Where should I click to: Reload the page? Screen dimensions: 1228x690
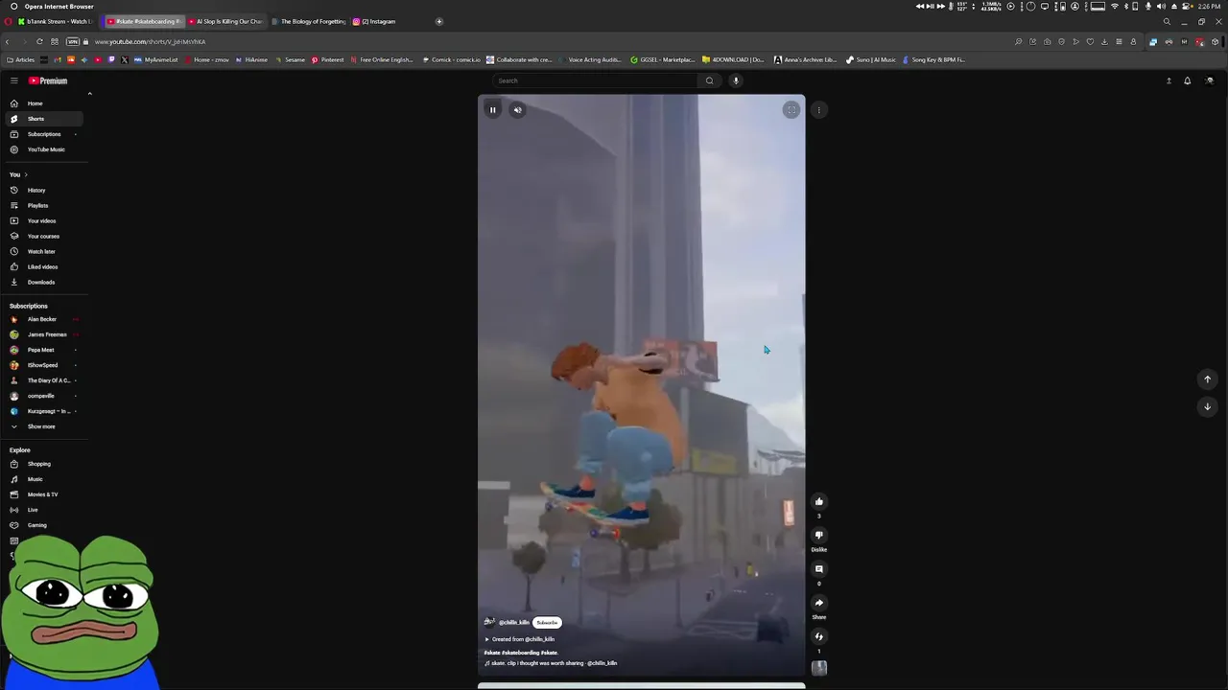39,41
